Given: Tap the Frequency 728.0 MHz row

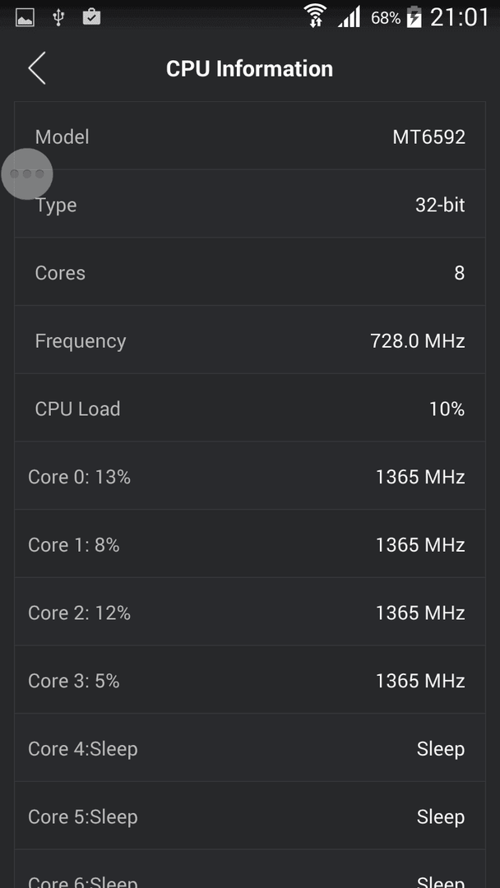Looking at the screenshot, I should pos(250,340).
